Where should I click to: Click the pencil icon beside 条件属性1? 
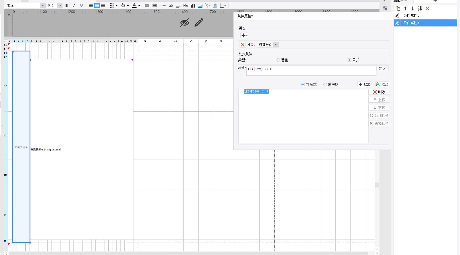coord(397,15)
